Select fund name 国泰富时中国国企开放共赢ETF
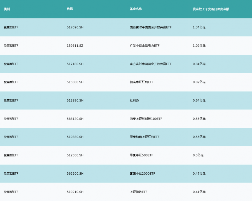Screen dimensions: 252x201 tap(151, 27)
